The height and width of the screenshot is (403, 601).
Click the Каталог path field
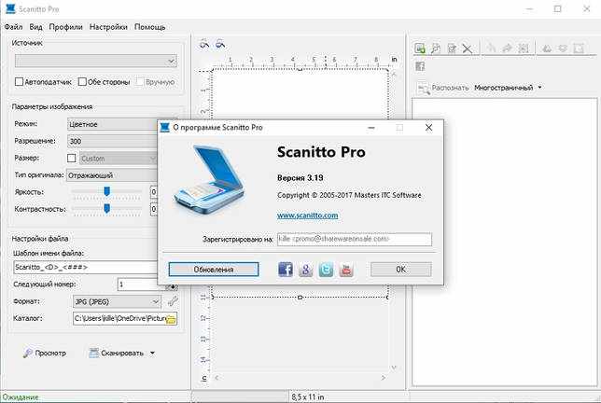[x=119, y=318]
